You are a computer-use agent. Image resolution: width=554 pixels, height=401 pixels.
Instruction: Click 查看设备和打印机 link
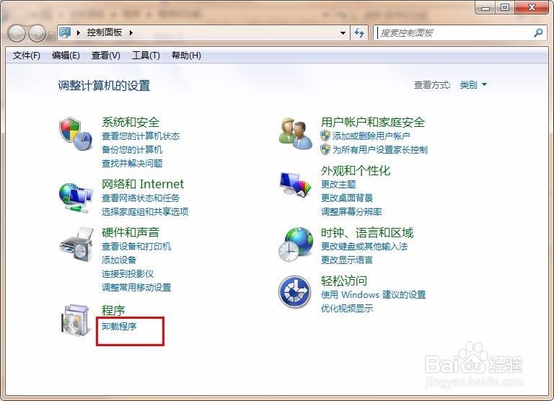pyautogui.click(x=136, y=246)
